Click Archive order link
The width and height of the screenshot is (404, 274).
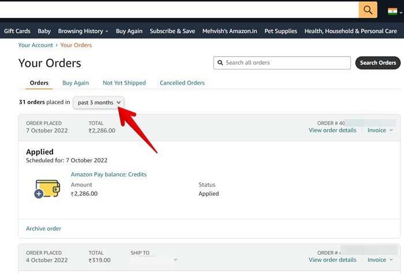pyautogui.click(x=43, y=229)
